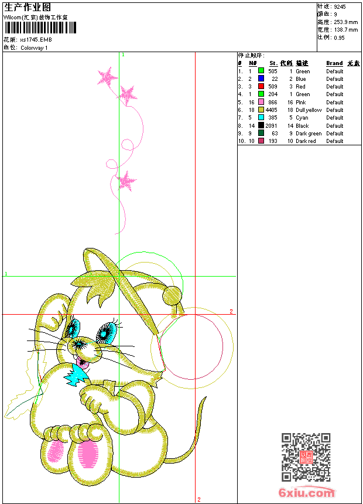This screenshot has width=363, height=504.
Task: Click the stitch count 866
Action: click(x=273, y=102)
